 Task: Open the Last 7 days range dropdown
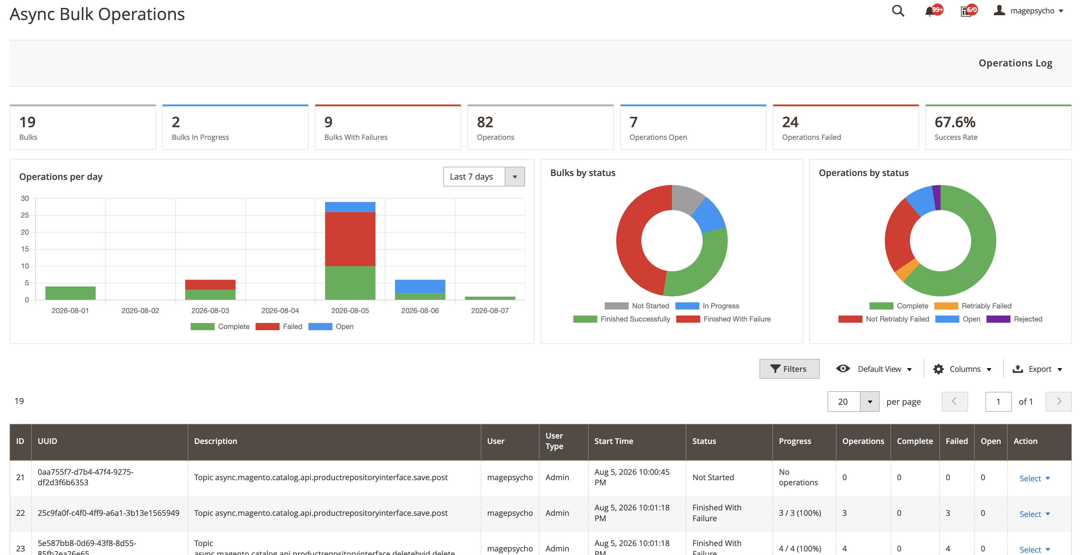coord(484,177)
